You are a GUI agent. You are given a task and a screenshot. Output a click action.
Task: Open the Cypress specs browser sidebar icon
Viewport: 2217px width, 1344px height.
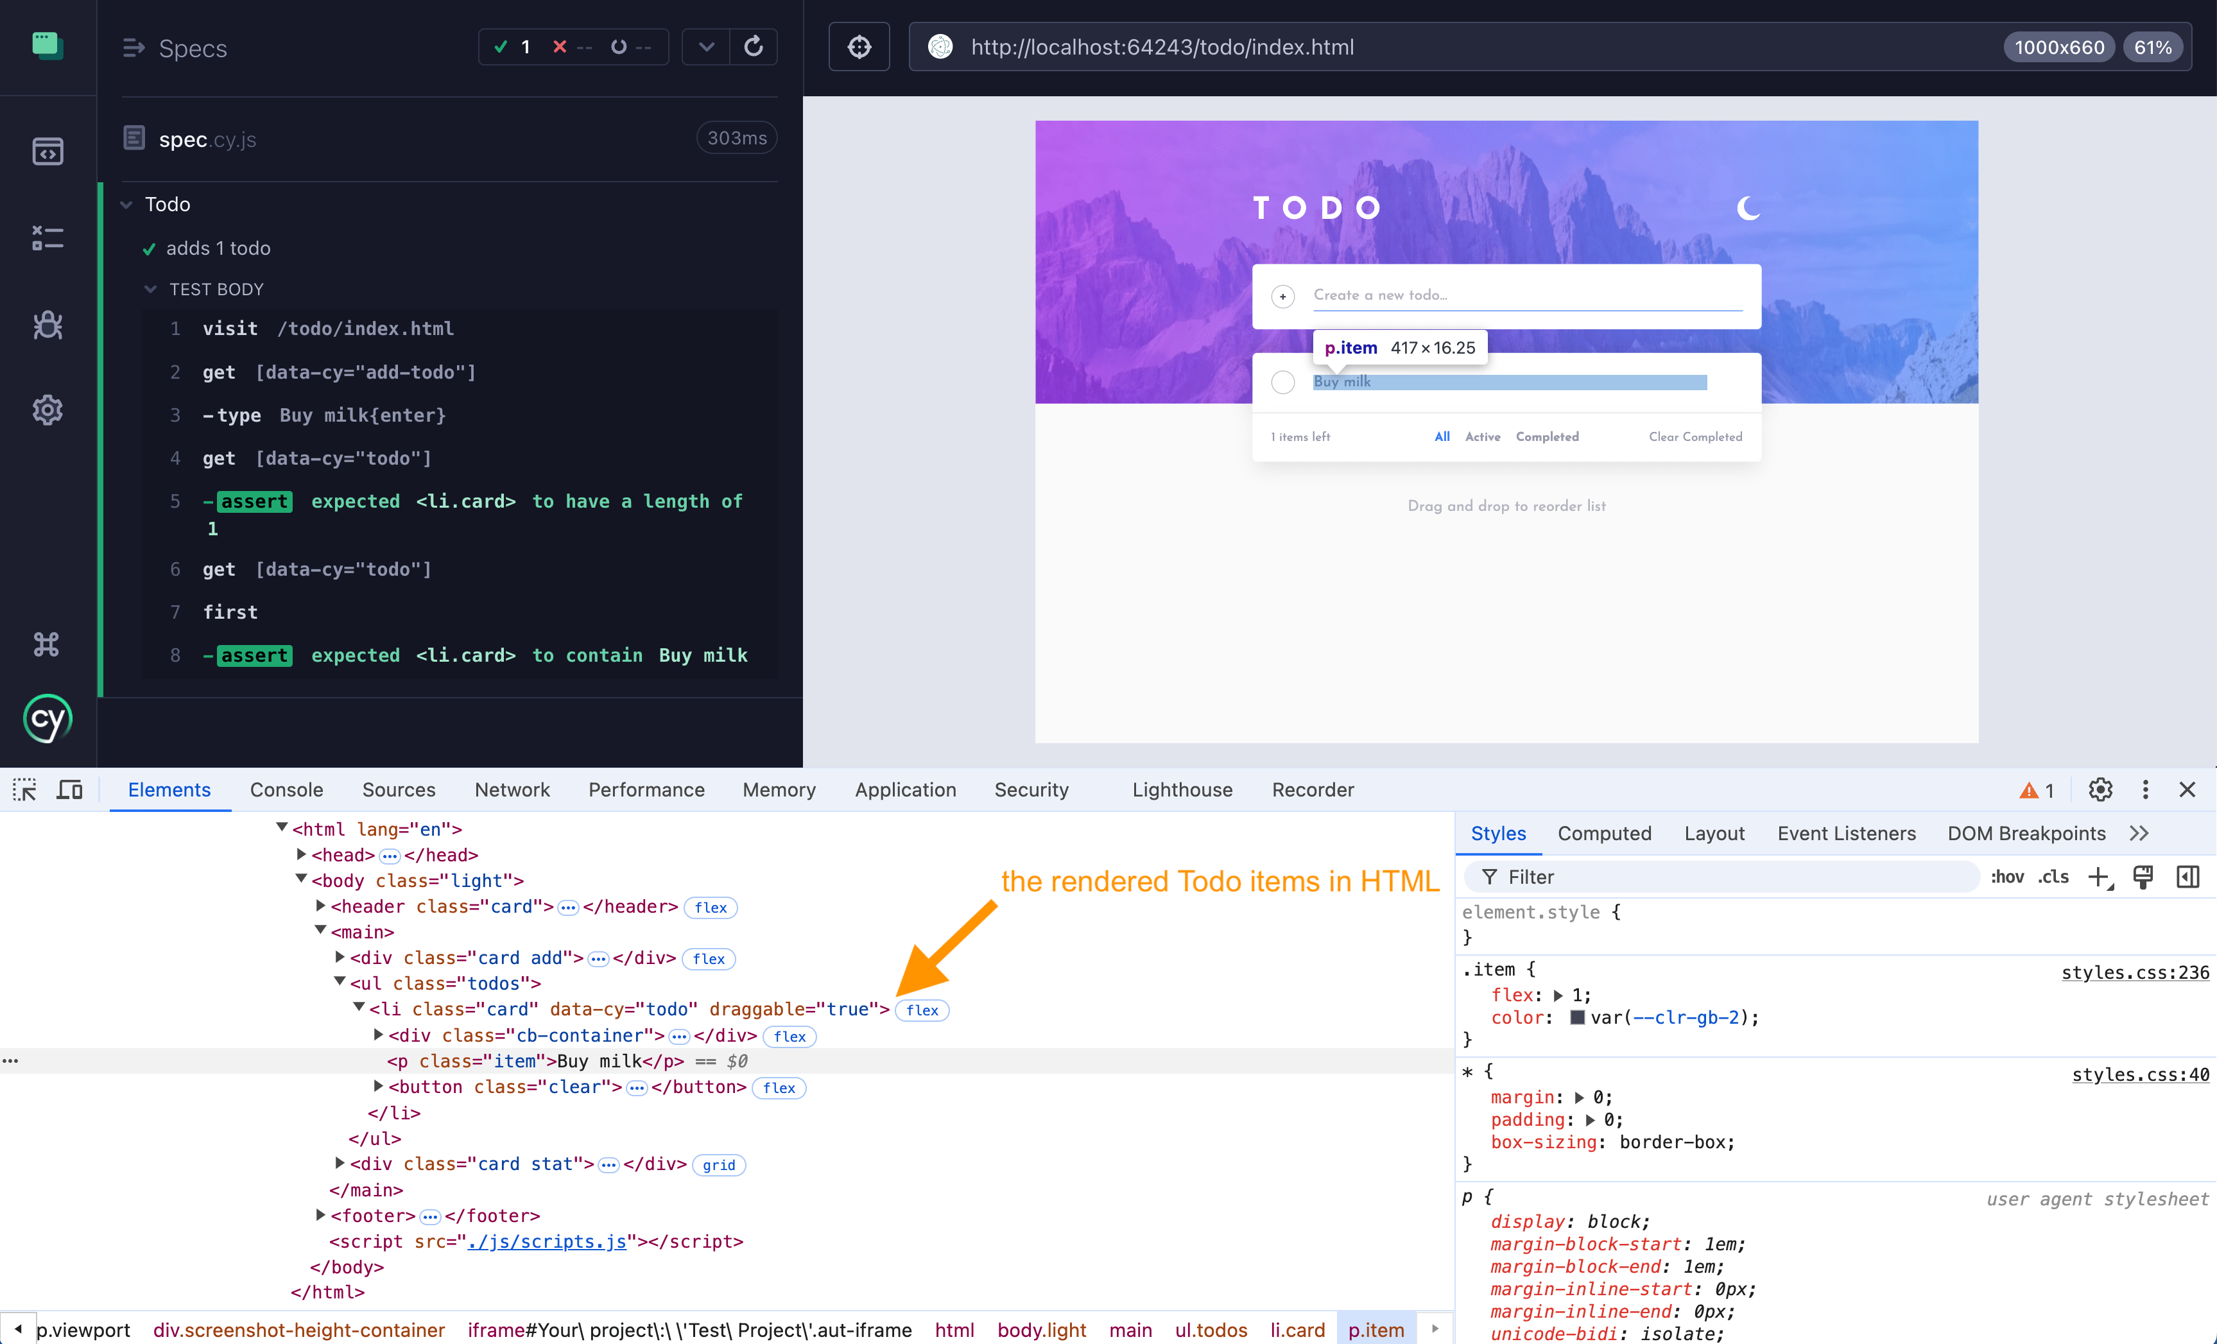tap(47, 151)
